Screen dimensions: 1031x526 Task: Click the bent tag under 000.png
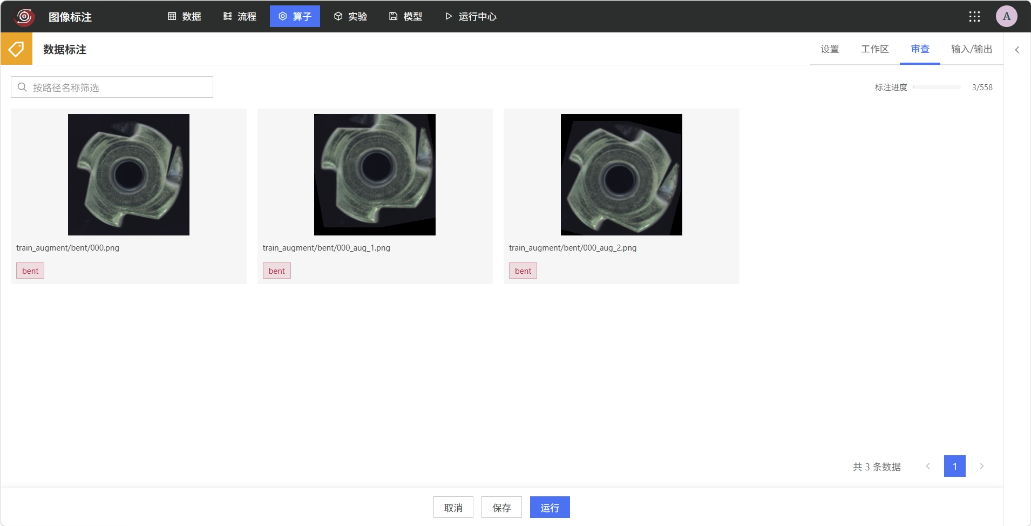(x=30, y=271)
